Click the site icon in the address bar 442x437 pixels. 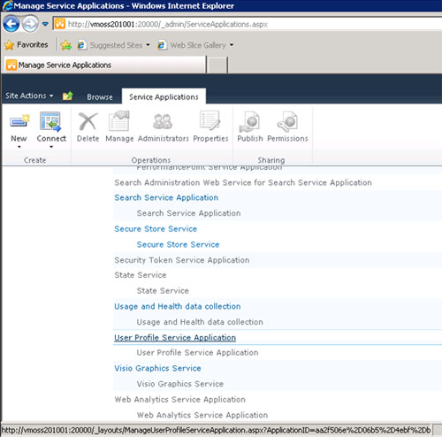[x=60, y=24]
